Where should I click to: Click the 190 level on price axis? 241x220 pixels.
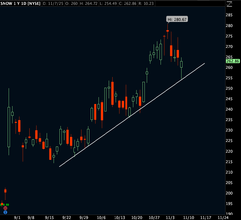coord(229,214)
